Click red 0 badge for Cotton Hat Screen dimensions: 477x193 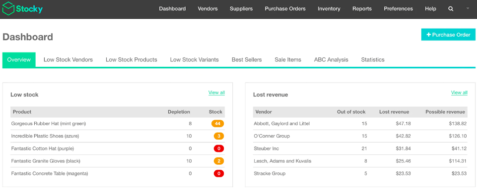point(219,148)
